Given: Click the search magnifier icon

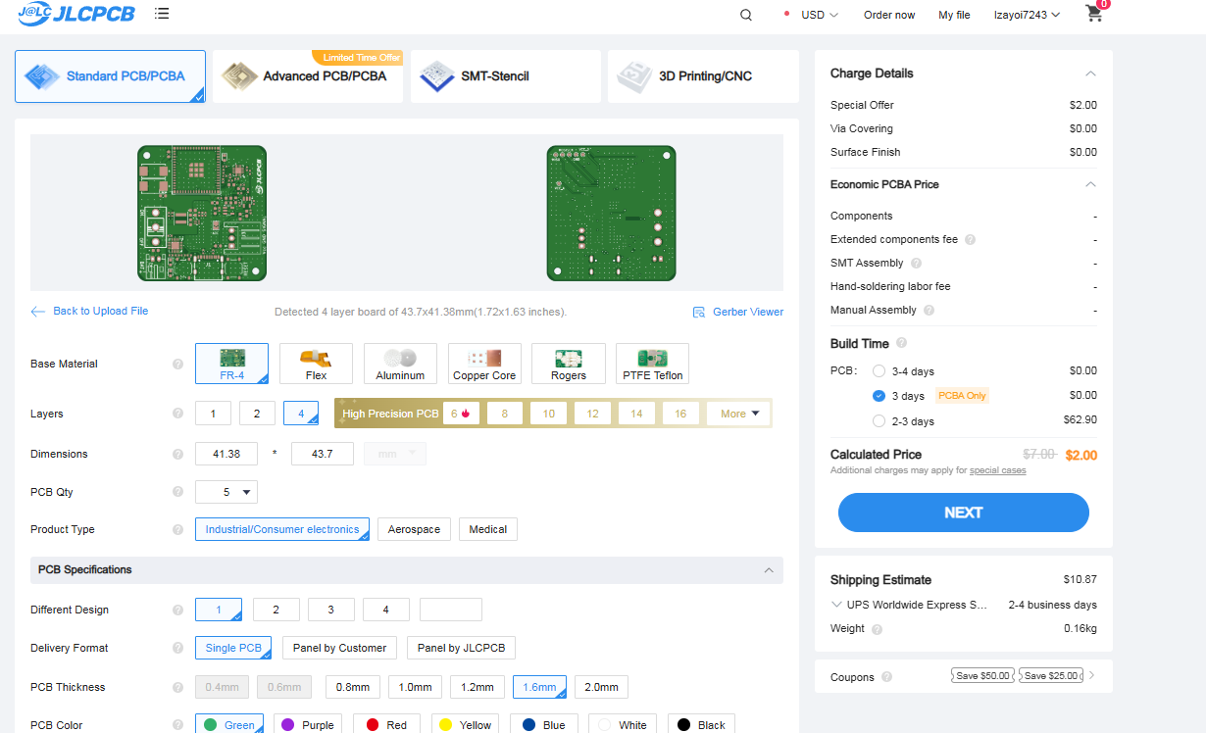Looking at the screenshot, I should point(746,15).
